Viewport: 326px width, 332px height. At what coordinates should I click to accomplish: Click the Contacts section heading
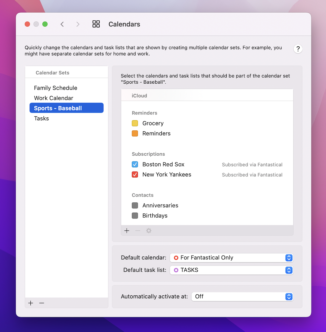(143, 195)
